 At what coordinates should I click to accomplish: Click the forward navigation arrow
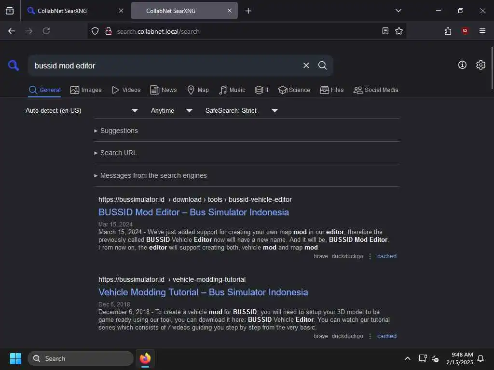29,31
